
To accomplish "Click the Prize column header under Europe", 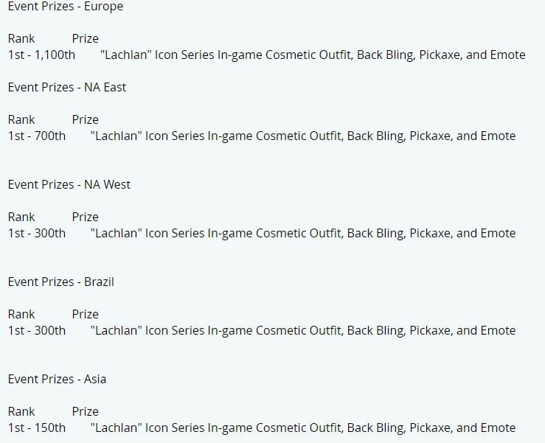I will coord(85,38).
